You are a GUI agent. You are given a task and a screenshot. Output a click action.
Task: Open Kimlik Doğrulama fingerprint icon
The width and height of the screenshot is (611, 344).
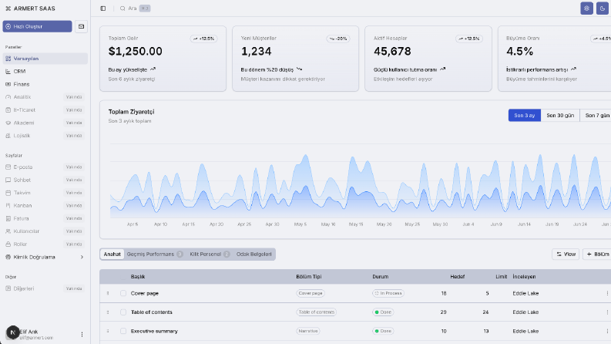8,257
